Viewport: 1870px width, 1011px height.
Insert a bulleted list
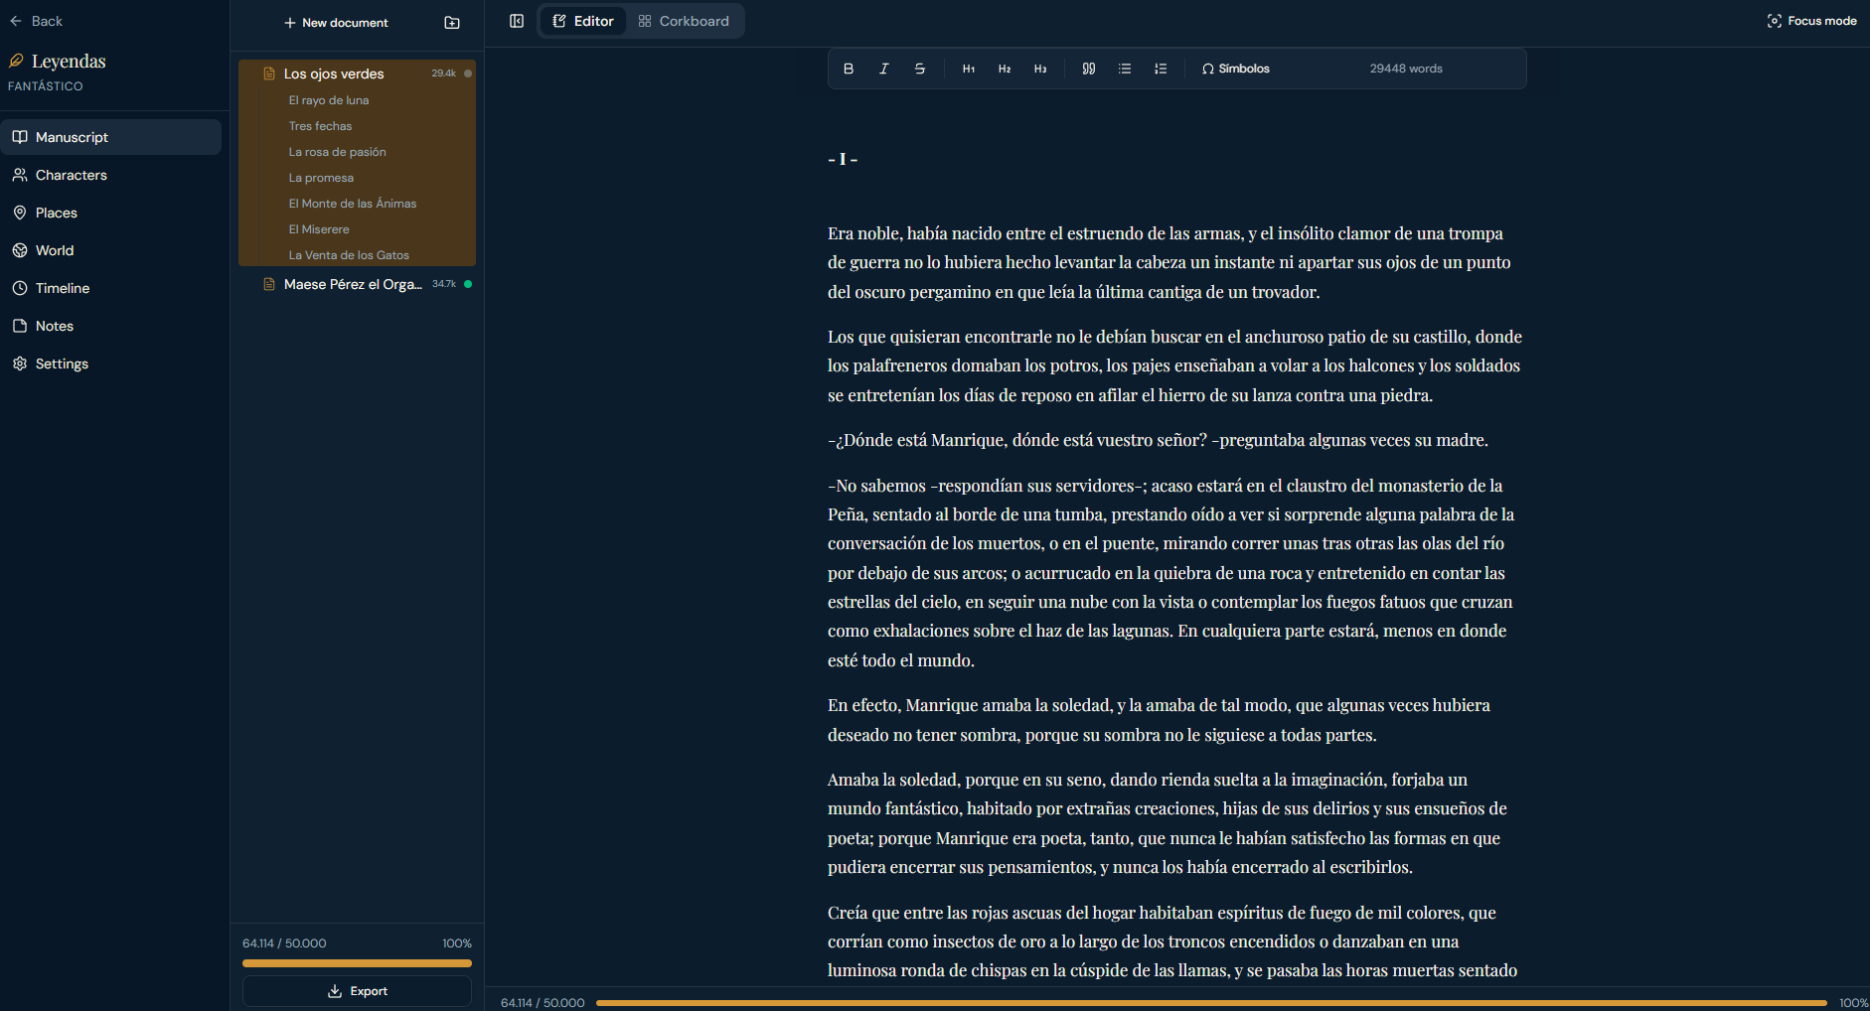1125,69
